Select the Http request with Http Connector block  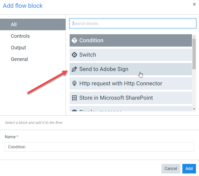tap(131, 84)
